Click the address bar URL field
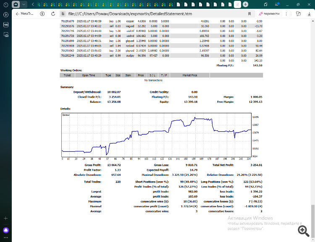Screen dimensions: 315x242 pyautogui.click(x=157, y=14)
